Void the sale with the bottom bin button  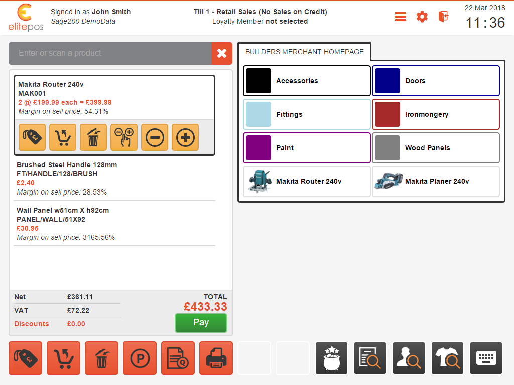(101, 358)
